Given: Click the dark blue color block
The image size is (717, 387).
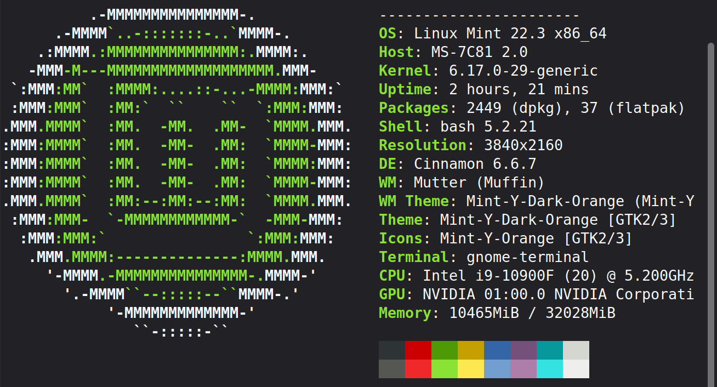Looking at the screenshot, I should 497,350.
